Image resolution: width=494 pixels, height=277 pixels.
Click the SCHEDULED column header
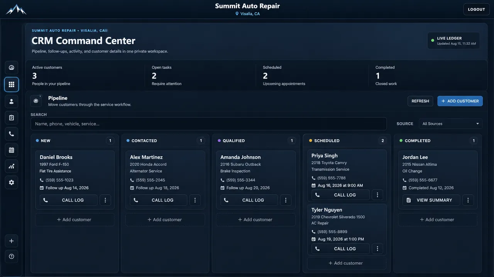click(x=347, y=140)
